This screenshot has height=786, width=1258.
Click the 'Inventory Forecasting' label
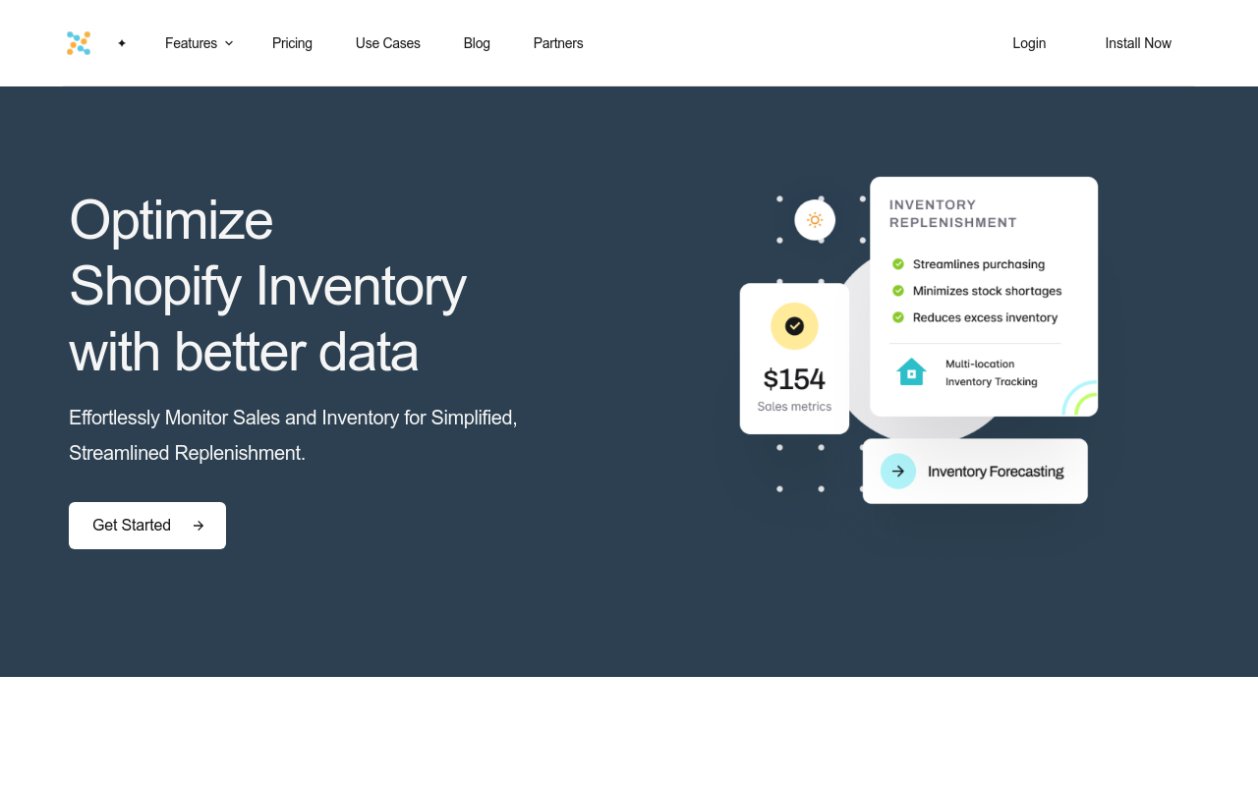tap(996, 472)
